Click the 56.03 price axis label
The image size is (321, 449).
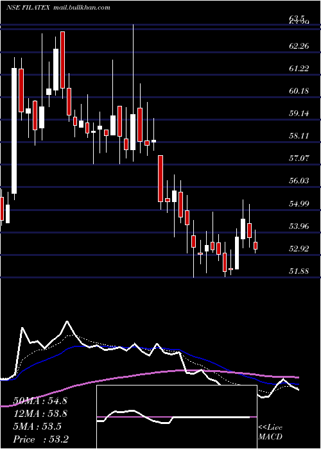299,181
